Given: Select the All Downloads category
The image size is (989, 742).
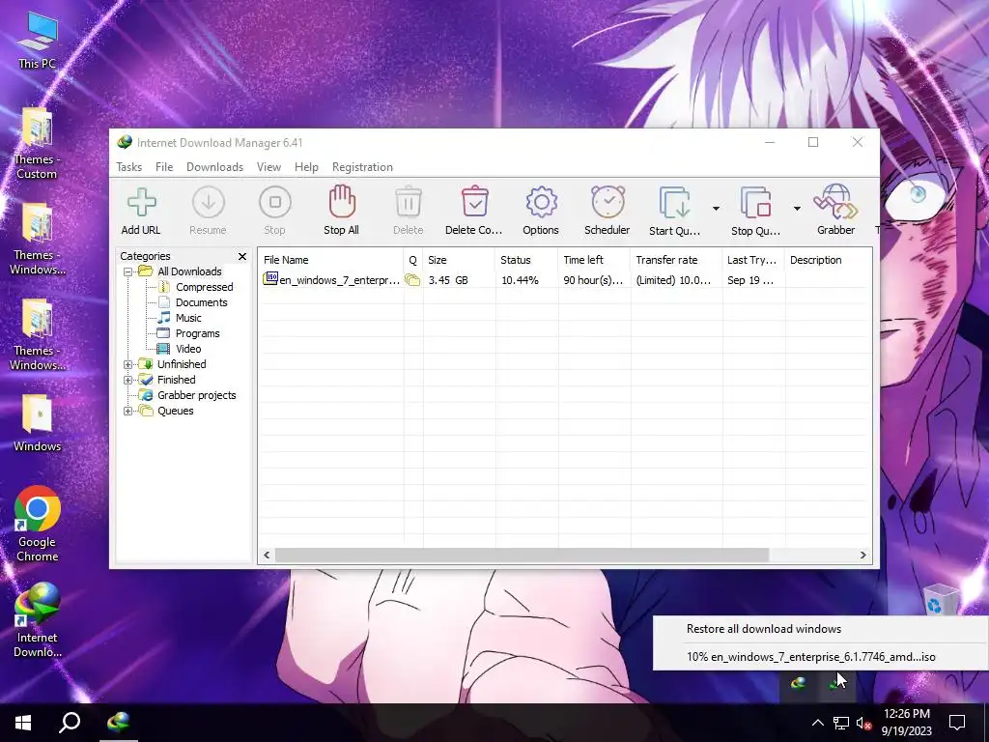Looking at the screenshot, I should [190, 271].
